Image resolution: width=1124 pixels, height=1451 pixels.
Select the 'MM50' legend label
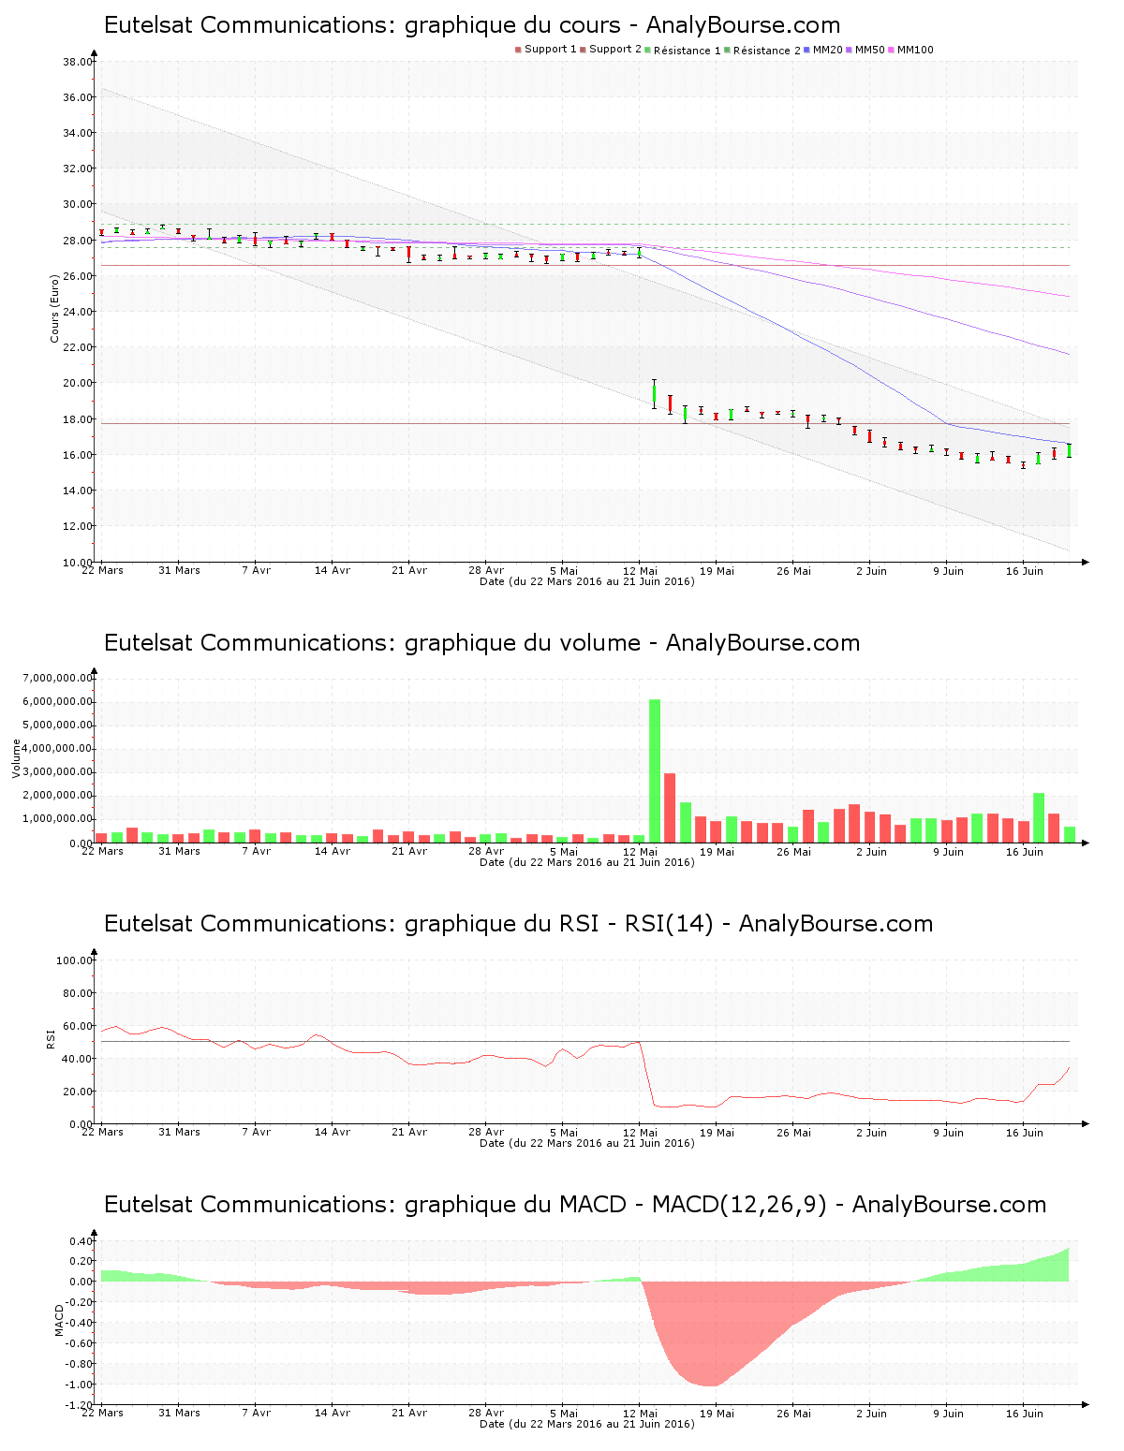[x=870, y=51]
